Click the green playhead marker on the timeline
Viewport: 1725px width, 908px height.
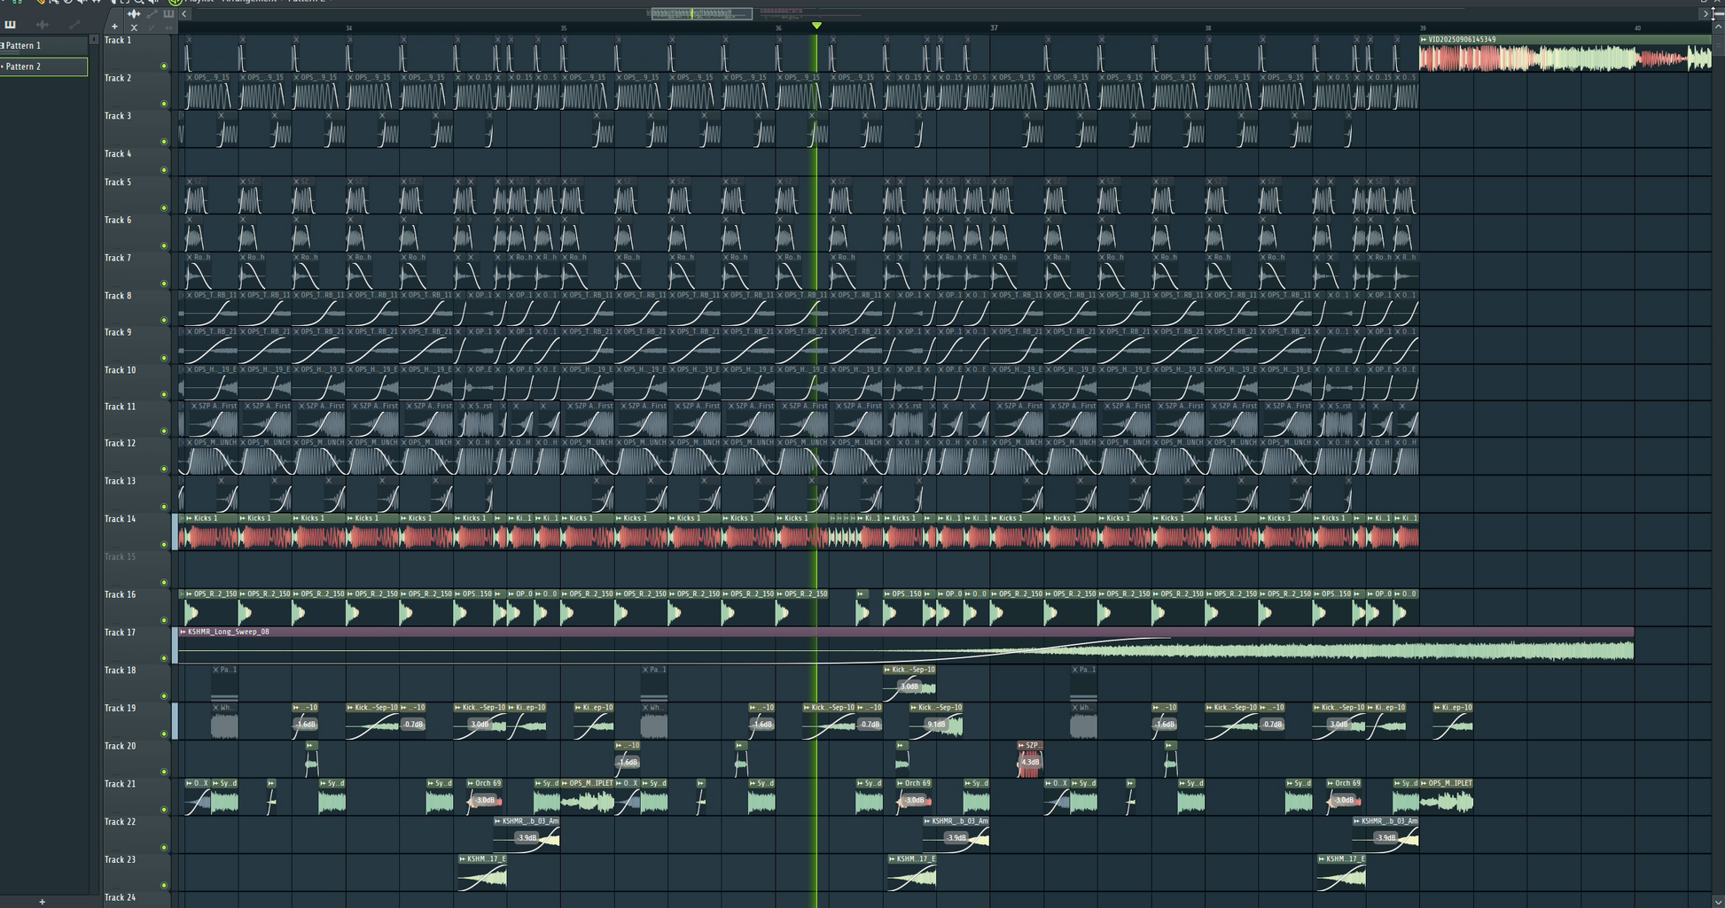(x=816, y=26)
